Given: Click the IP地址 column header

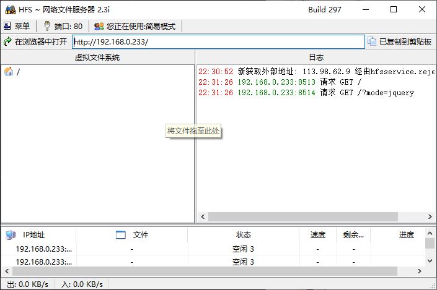Looking at the screenshot, I should point(38,235).
